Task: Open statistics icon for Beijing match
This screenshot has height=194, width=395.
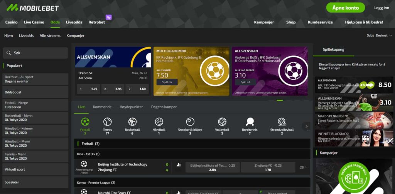Action: [179, 165]
